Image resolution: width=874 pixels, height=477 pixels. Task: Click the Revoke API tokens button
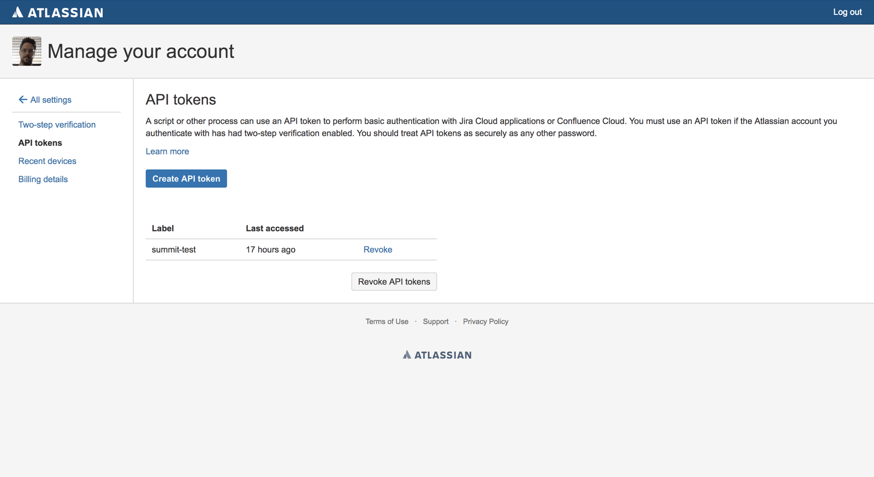[x=394, y=282]
